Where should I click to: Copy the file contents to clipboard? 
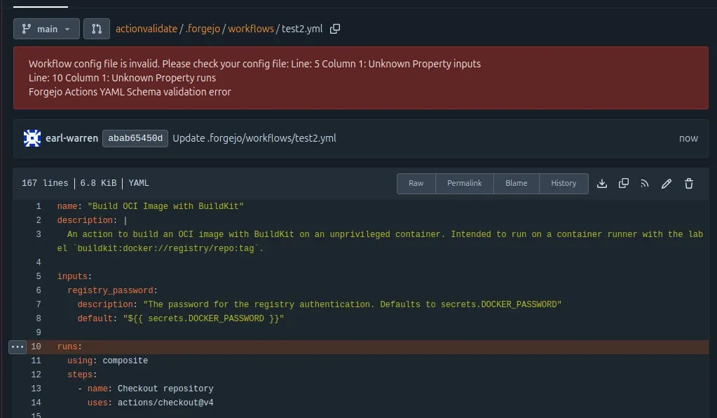[623, 183]
